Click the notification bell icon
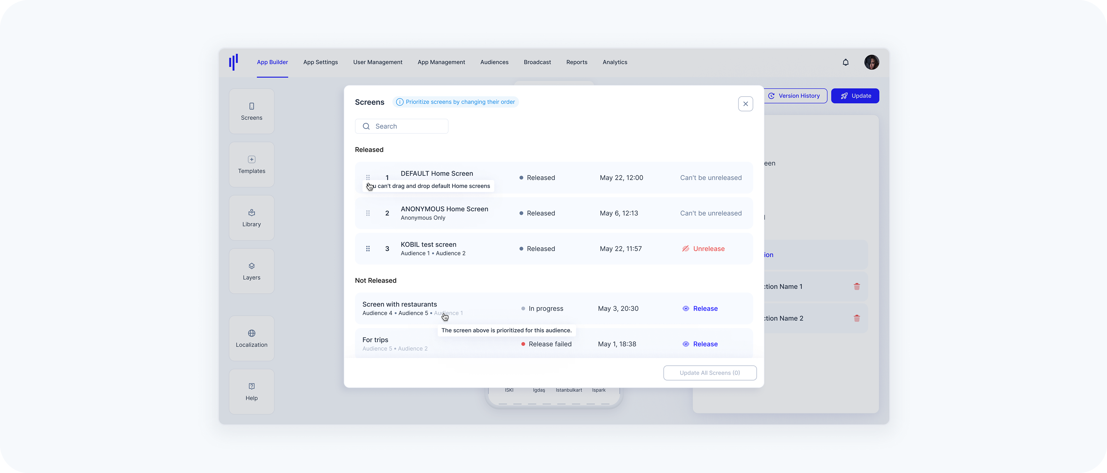The image size is (1107, 473). pos(845,62)
